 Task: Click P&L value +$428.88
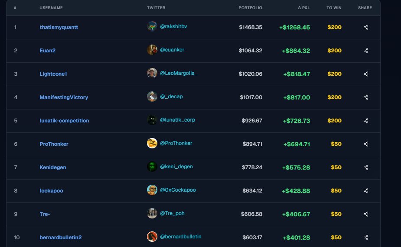(x=296, y=191)
